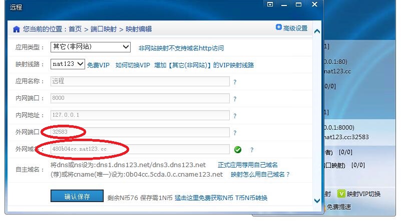Expand the 映射线路 nat123 dropdown
This screenshot has width=402, height=221.
point(68,64)
